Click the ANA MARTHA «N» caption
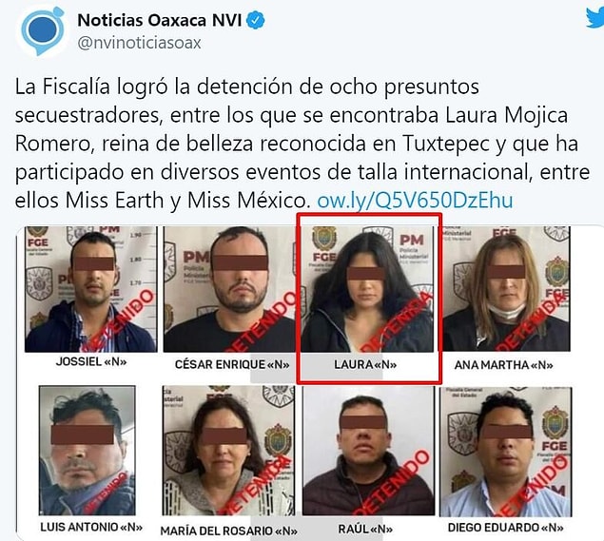Viewport: 604px width, 541px height. (x=503, y=365)
